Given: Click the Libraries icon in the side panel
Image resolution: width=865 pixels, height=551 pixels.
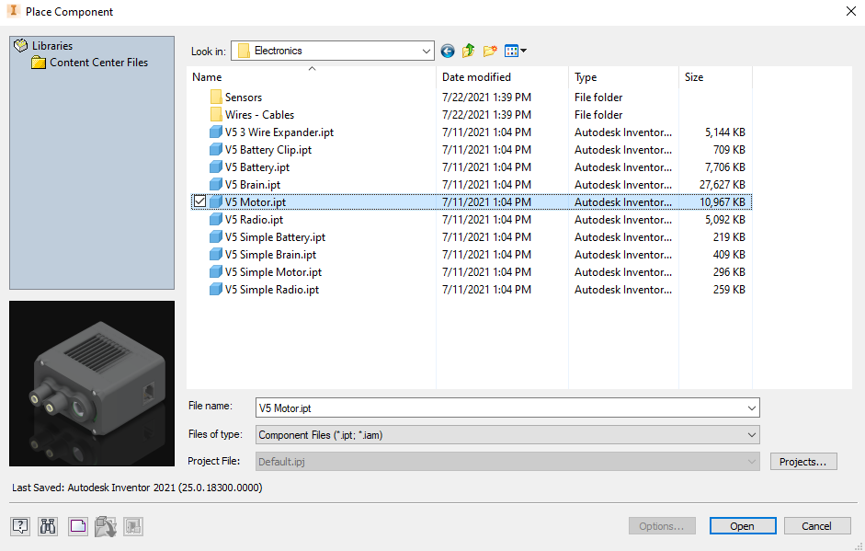Looking at the screenshot, I should click(x=20, y=45).
